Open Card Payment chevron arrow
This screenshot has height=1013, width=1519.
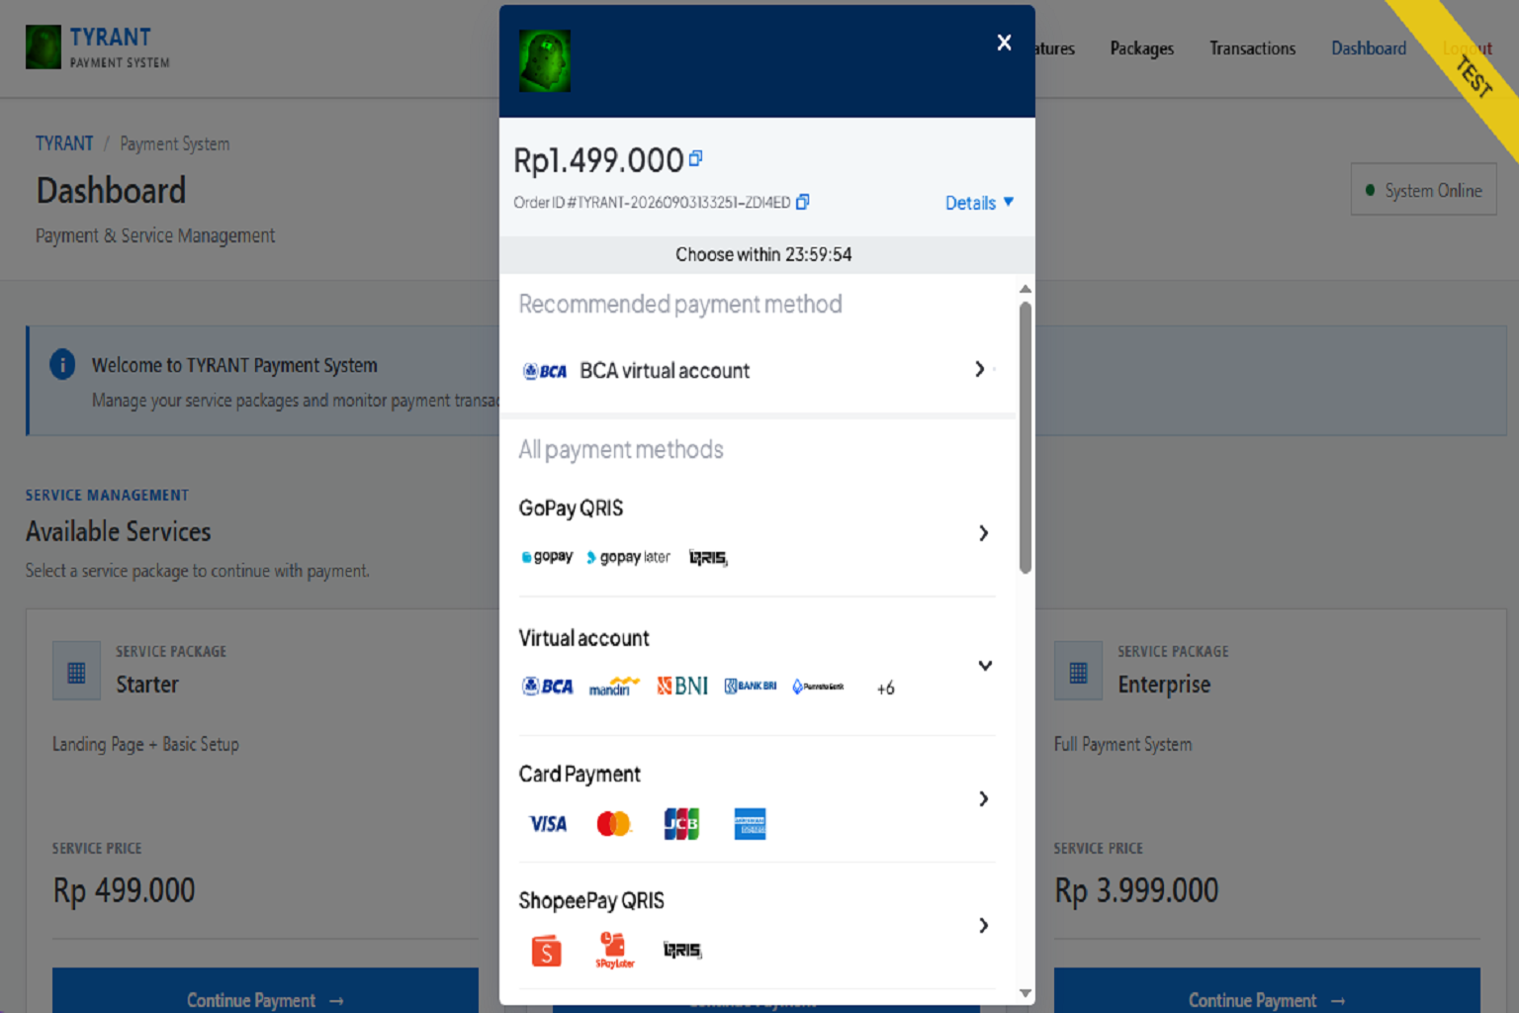pyautogui.click(x=983, y=798)
